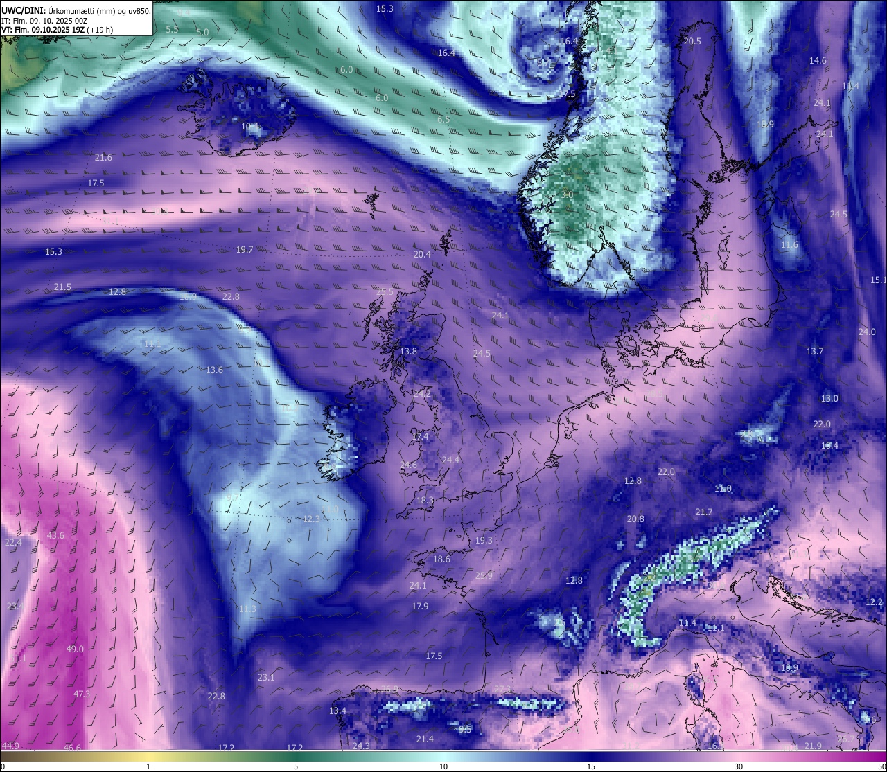Click the value label 24.3

click(x=361, y=746)
